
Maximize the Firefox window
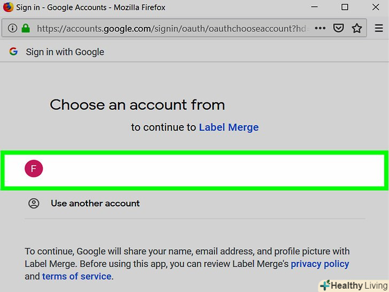(345, 7)
